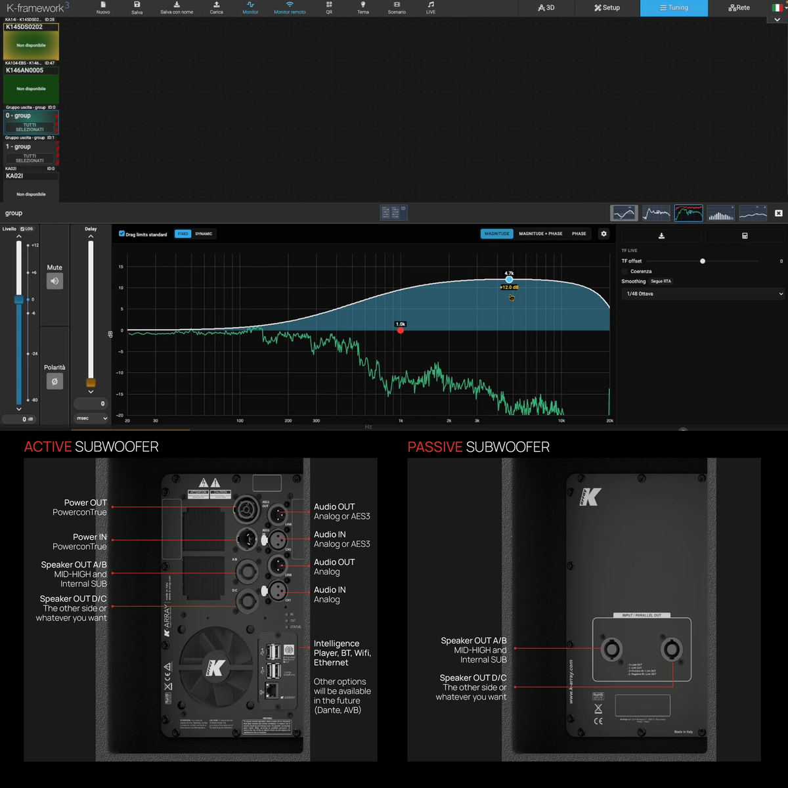Open the 3D view tab
The width and height of the screenshot is (788, 788).
(x=546, y=8)
